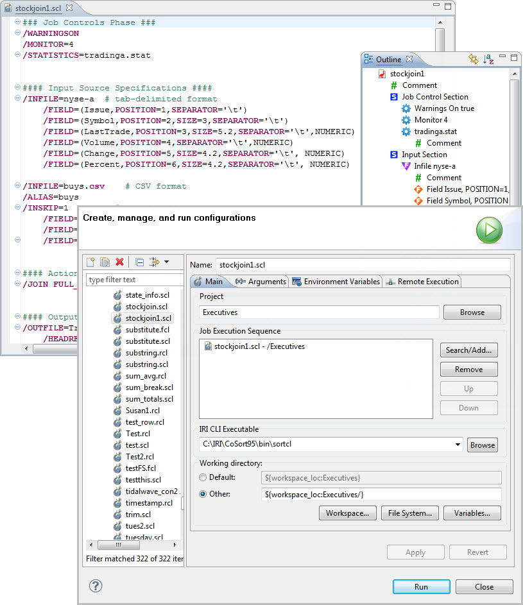Click Browse next to IRI CLI Executable
This screenshot has width=523, height=605.
pos(482,445)
